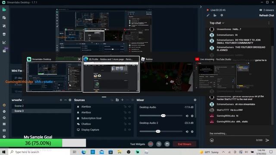The image size is (276, 155).
Task: Open Desktop Audio 2 settings gear
Action: (x=192, y=132)
